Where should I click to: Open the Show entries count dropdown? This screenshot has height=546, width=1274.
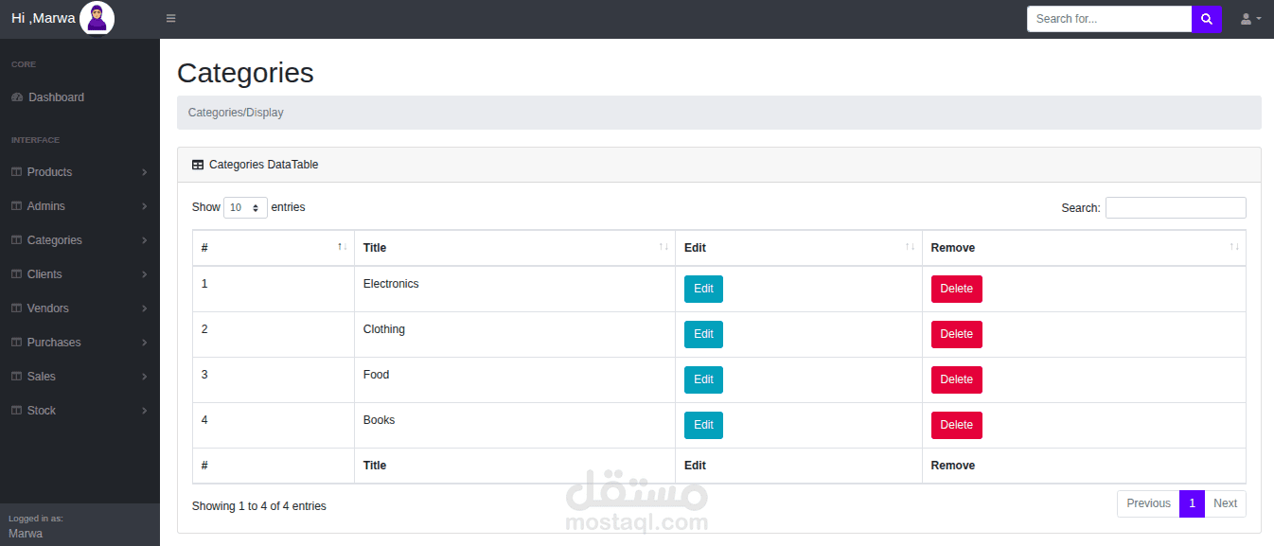(245, 207)
